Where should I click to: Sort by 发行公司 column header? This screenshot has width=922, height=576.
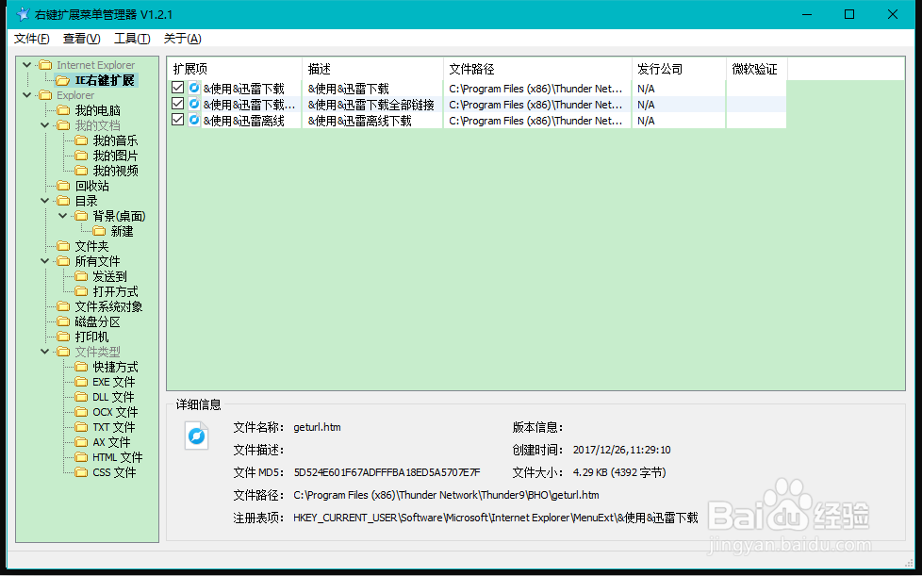point(679,69)
